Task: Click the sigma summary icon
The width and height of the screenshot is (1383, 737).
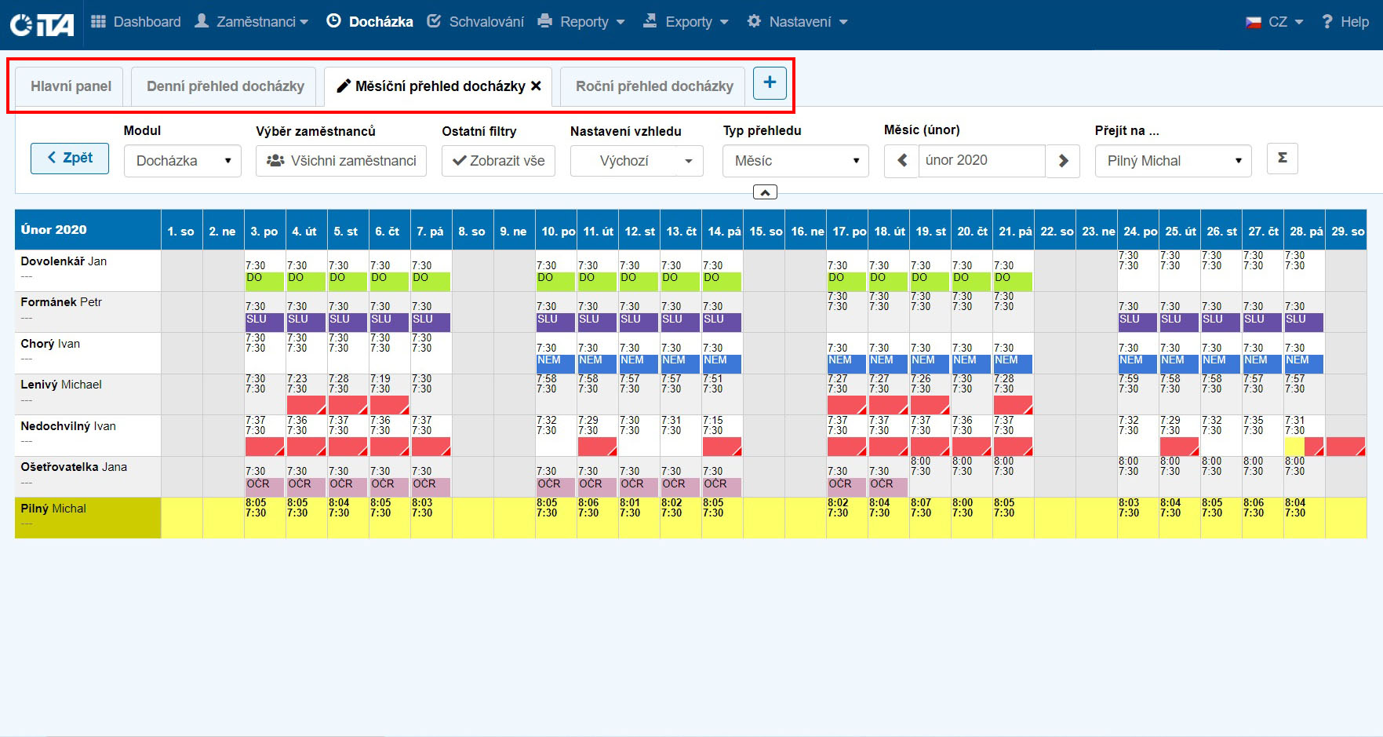Action: click(1282, 159)
